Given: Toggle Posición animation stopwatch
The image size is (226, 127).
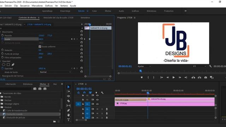Looking at the screenshot, I should pos(2,35).
